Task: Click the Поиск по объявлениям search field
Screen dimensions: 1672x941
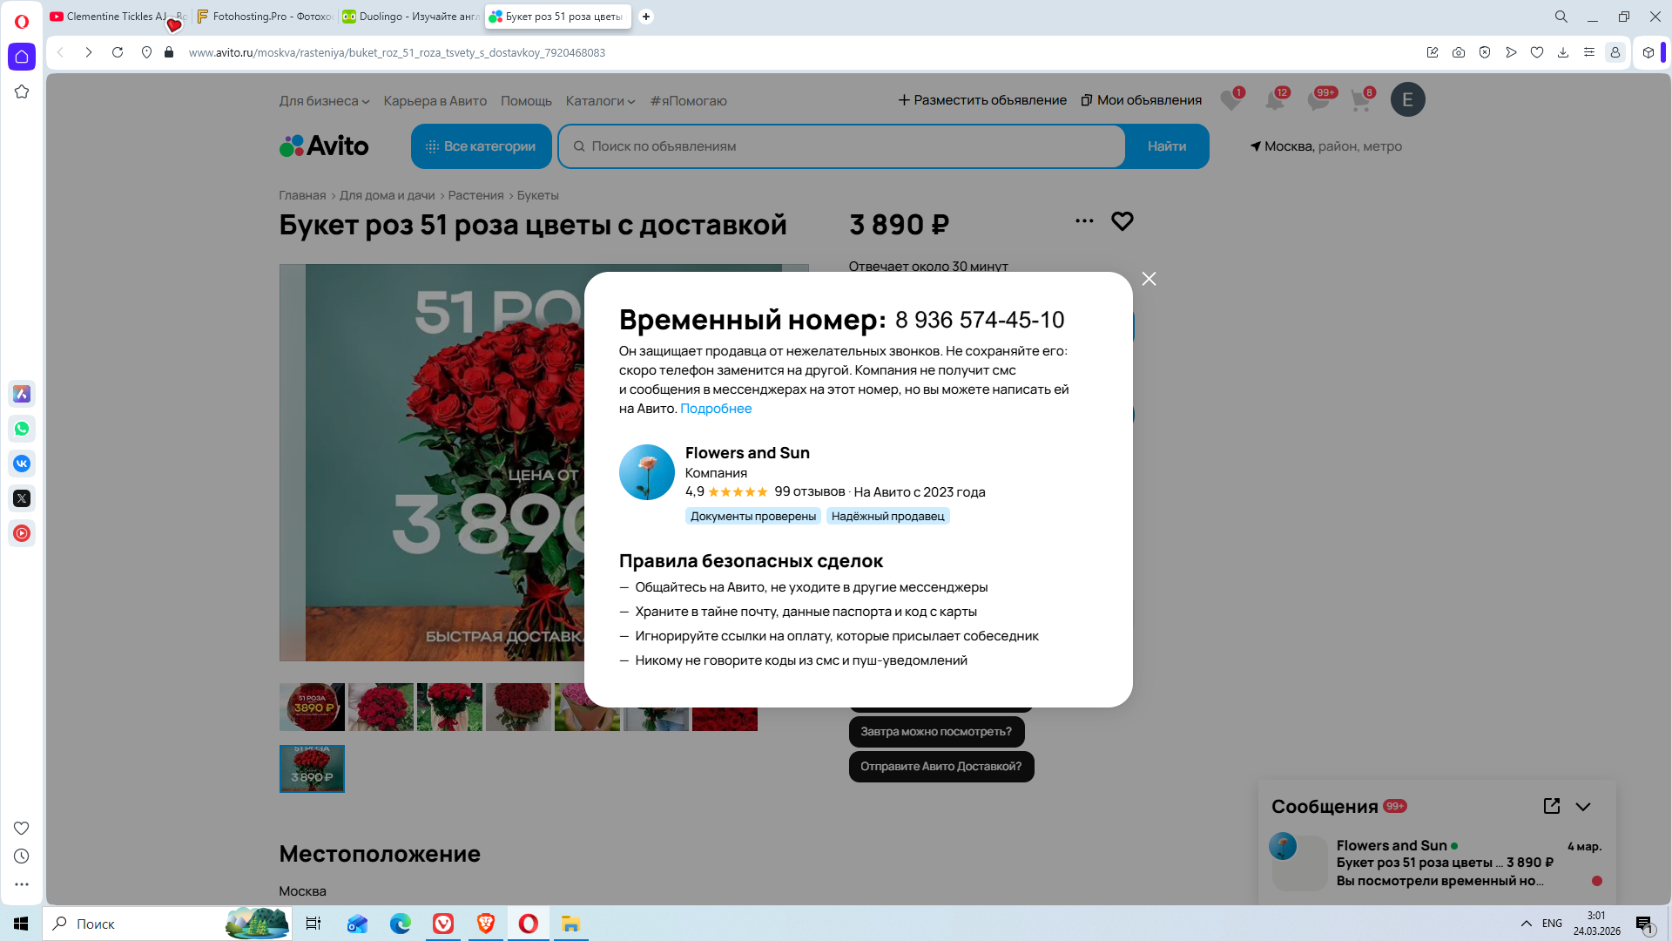Action: pyautogui.click(x=840, y=146)
